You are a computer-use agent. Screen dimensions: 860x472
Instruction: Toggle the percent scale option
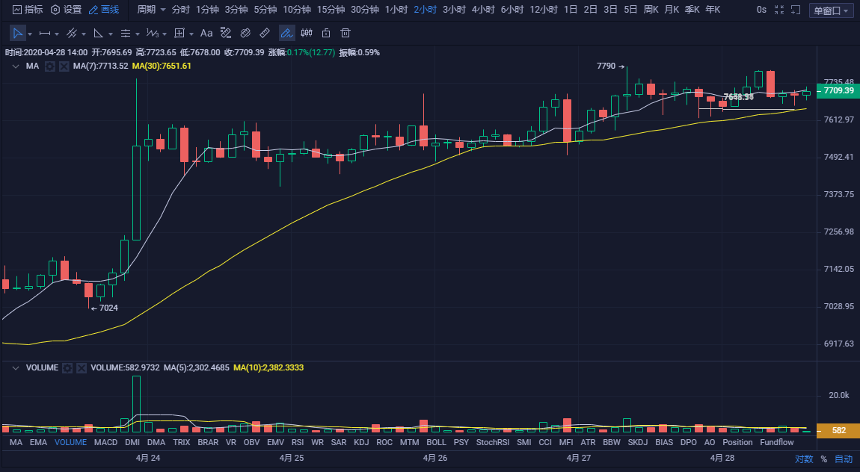pyautogui.click(x=823, y=459)
